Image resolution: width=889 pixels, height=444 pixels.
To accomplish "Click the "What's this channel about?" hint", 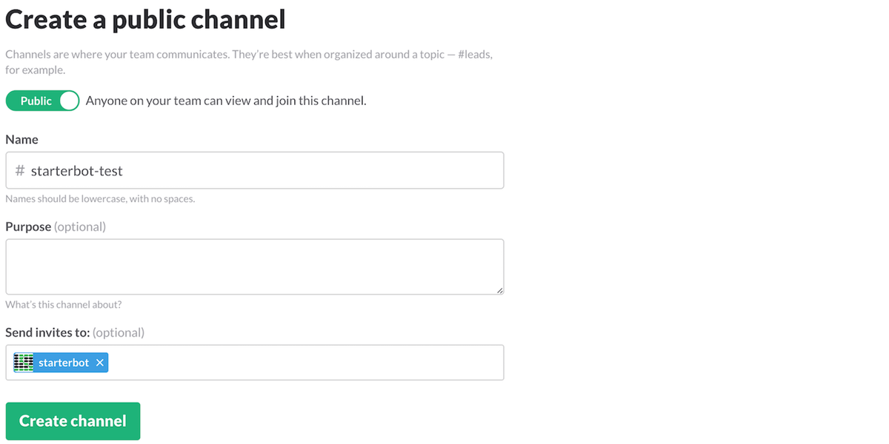I will 64,304.
